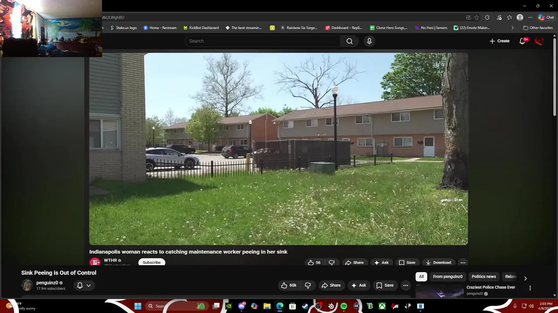Dislike the inner WTHR video
This screenshot has width=558, height=313.
tap(332, 263)
